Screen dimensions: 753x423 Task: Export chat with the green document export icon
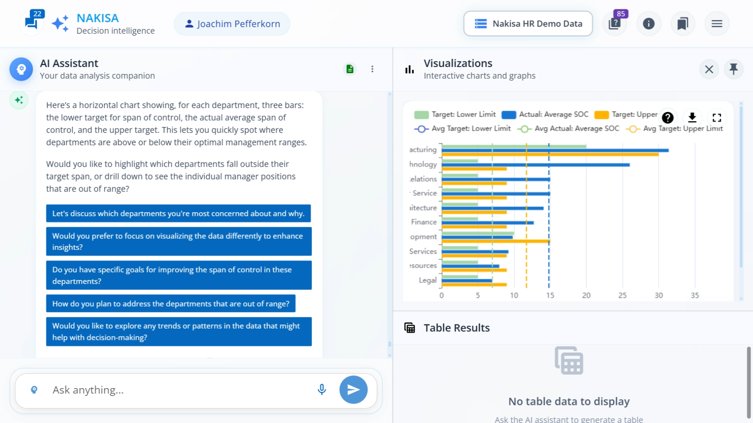coord(350,69)
